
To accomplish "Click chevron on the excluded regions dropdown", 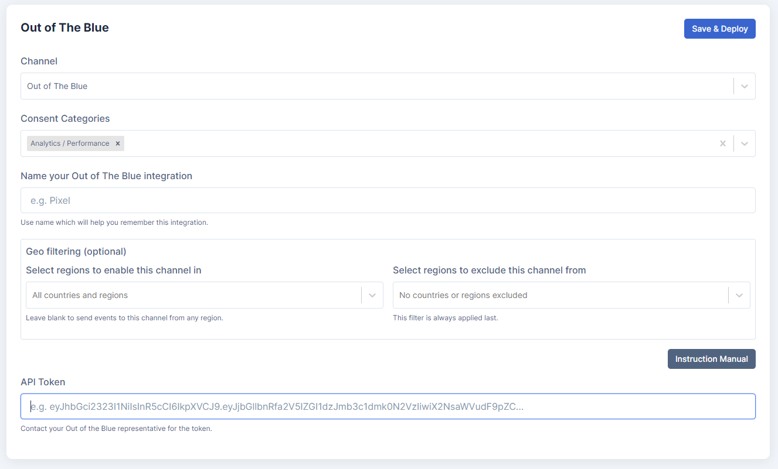I will click(x=739, y=295).
